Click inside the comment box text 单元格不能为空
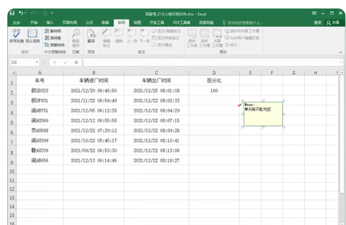This screenshot has width=346, height=225. pyautogui.click(x=257, y=109)
